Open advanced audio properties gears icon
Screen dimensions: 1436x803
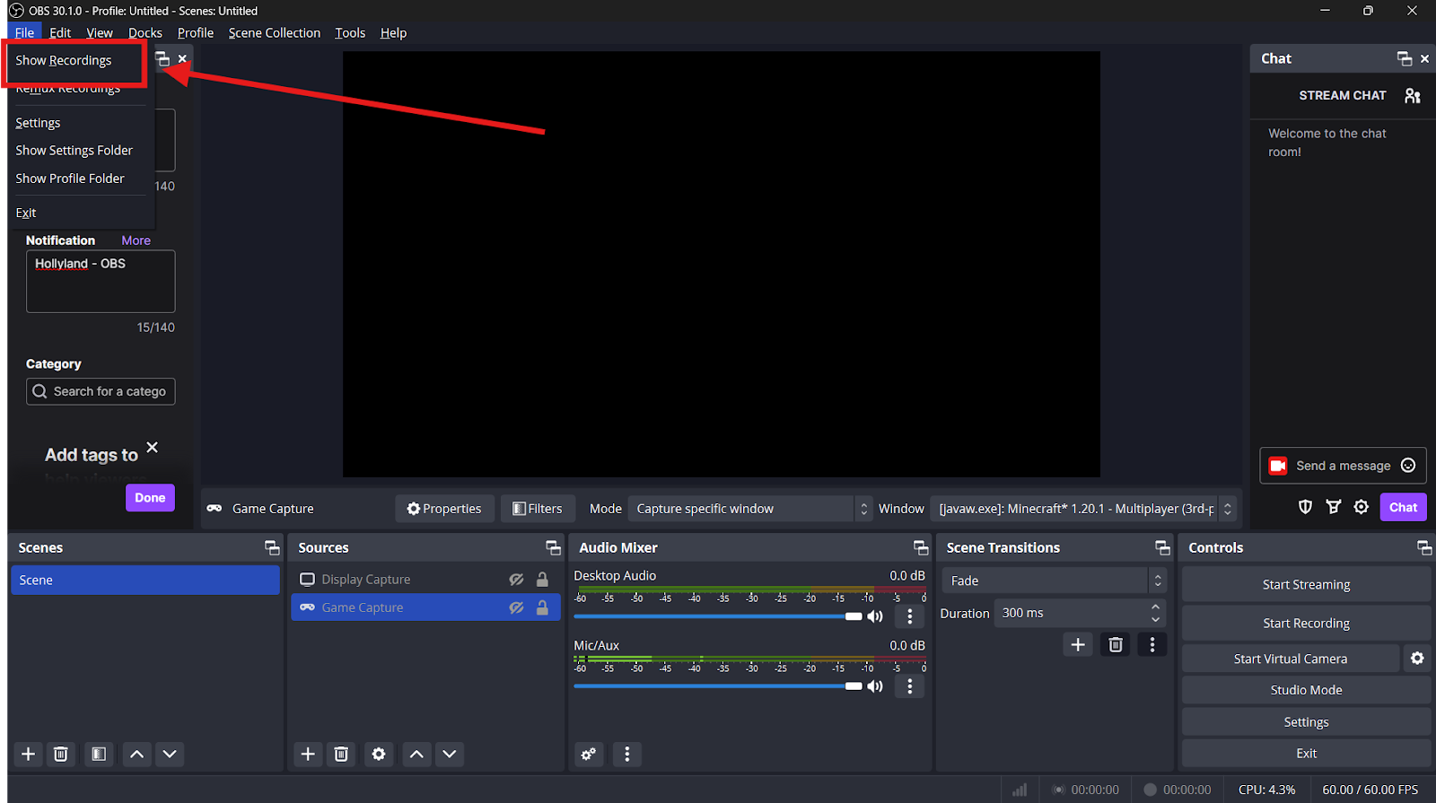click(589, 754)
